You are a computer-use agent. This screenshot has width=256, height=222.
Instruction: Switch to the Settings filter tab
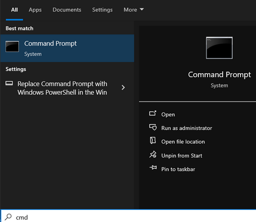click(x=102, y=9)
